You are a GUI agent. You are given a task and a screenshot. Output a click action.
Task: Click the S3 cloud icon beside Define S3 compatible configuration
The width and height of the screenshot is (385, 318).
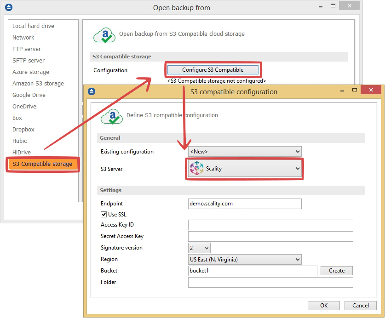point(112,117)
